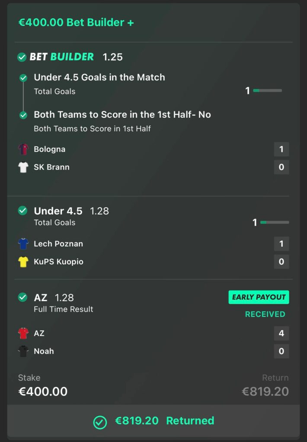
Task: Click the €400.00 stake amount
Action: click(x=43, y=391)
